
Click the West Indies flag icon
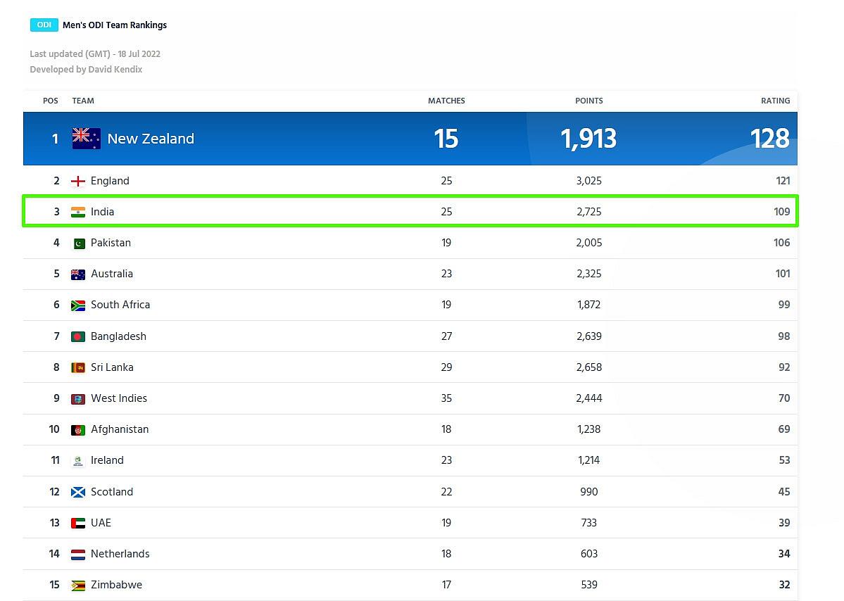point(78,399)
